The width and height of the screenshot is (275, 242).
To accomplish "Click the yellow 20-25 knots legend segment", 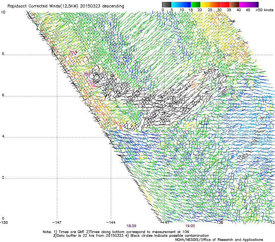I will [205, 4].
